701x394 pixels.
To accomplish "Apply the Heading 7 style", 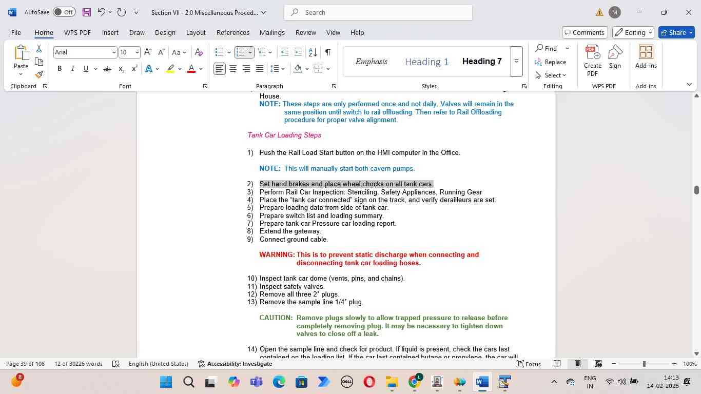I will coord(482,62).
